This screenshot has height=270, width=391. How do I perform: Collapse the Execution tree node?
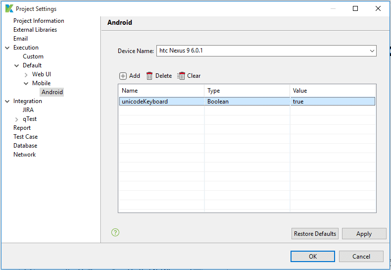coord(7,48)
